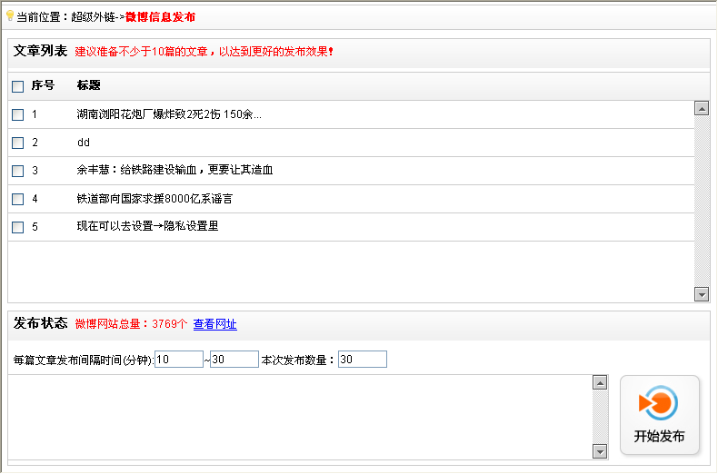Select article title dd
The width and height of the screenshot is (718, 474).
click(x=84, y=143)
